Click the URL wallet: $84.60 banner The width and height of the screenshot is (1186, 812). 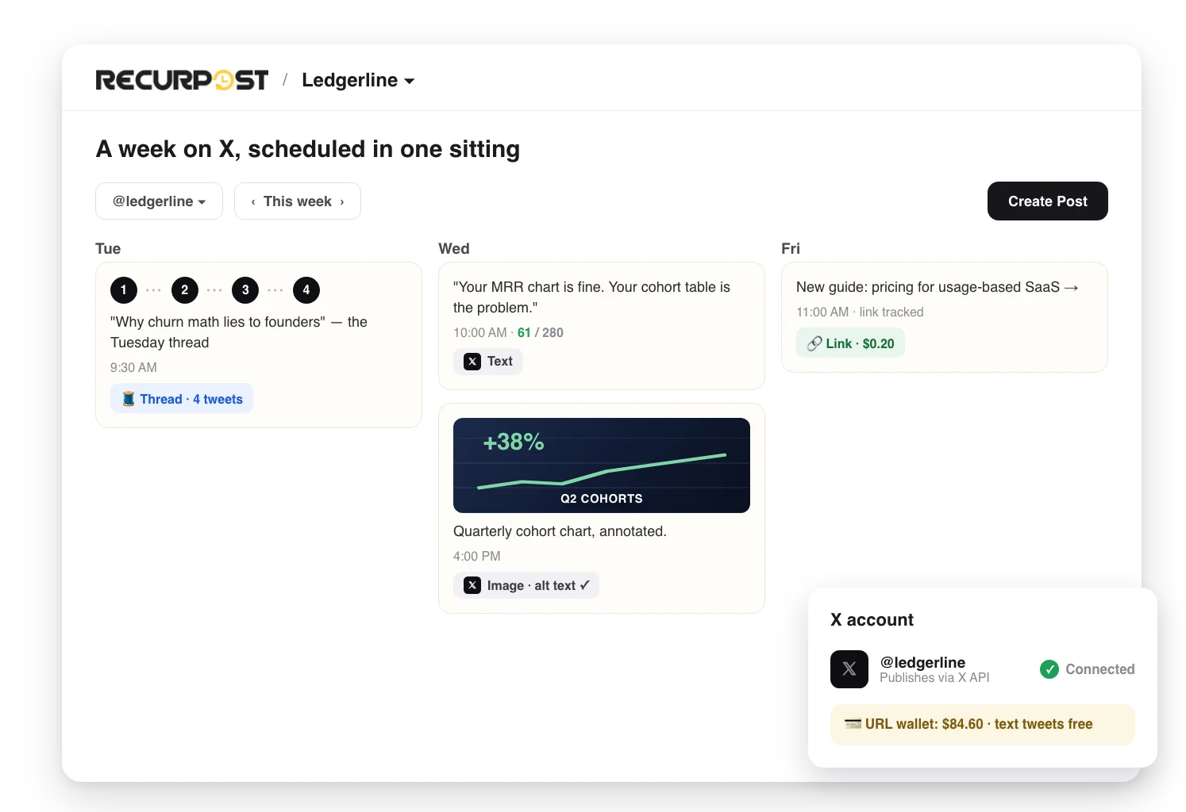pos(983,724)
